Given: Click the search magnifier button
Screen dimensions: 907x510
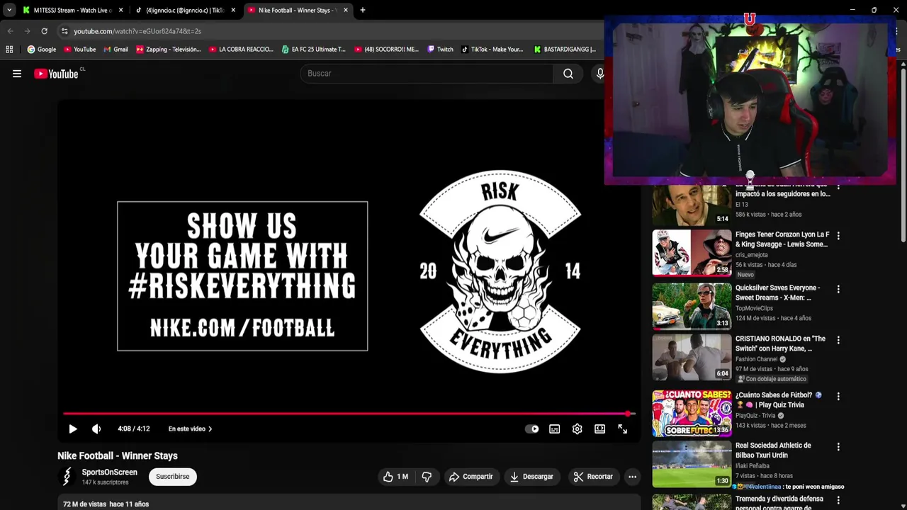Looking at the screenshot, I should click(568, 74).
